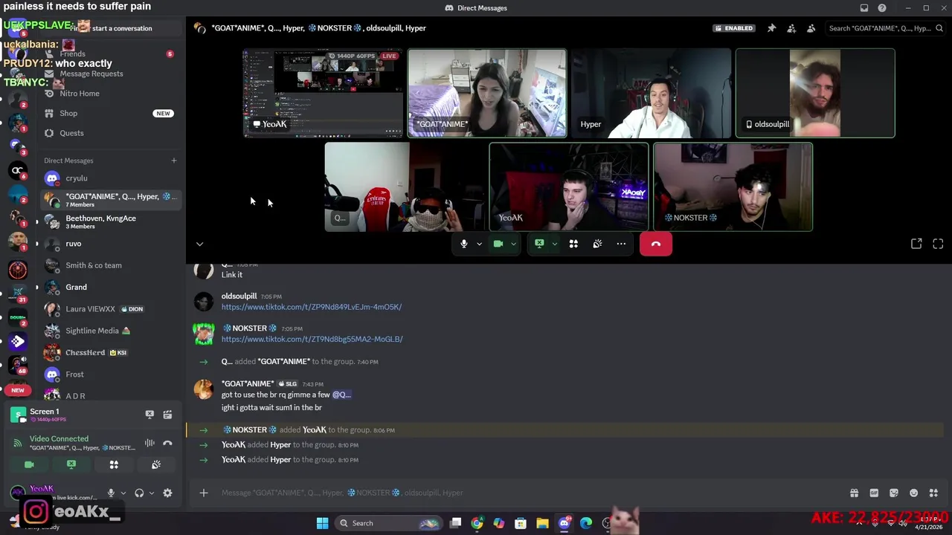Focus the oldsoulpill video tile
This screenshot has width=952, height=535.
815,94
